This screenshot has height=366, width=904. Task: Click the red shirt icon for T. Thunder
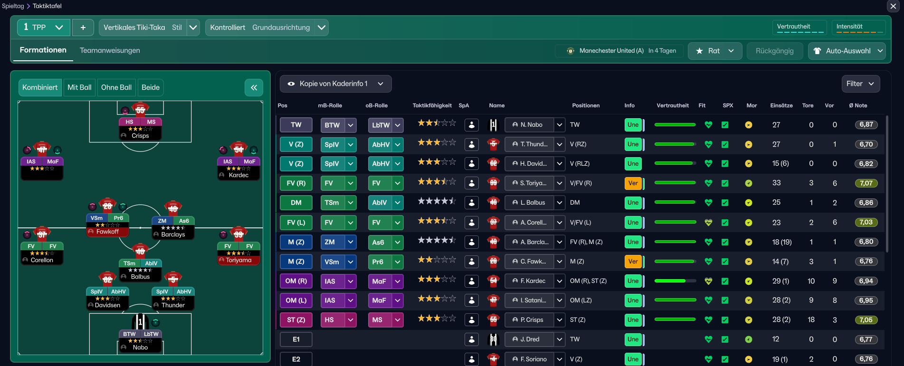494,144
